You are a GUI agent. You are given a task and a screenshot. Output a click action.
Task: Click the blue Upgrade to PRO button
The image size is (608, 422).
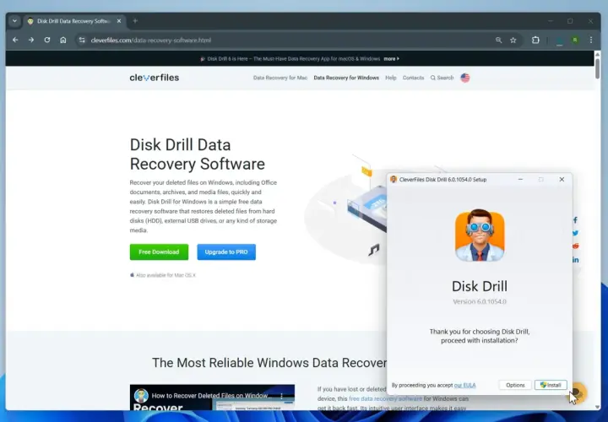pyautogui.click(x=226, y=252)
